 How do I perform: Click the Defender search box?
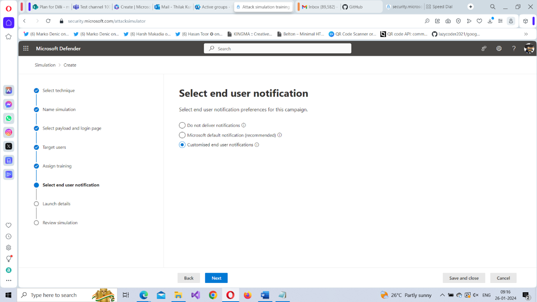[x=277, y=49]
